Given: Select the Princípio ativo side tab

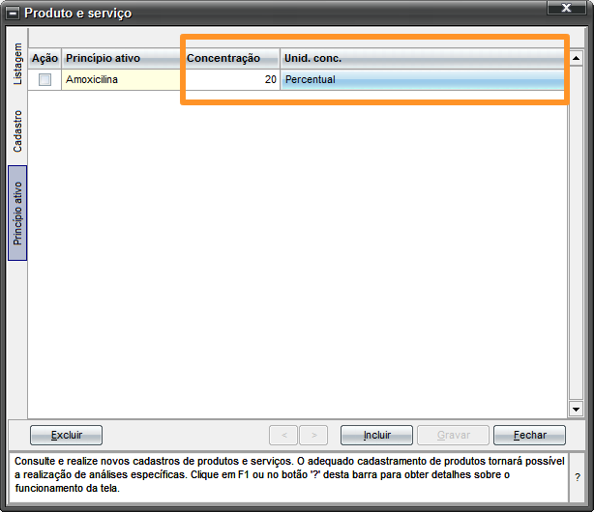Looking at the screenshot, I should pyautogui.click(x=17, y=213).
